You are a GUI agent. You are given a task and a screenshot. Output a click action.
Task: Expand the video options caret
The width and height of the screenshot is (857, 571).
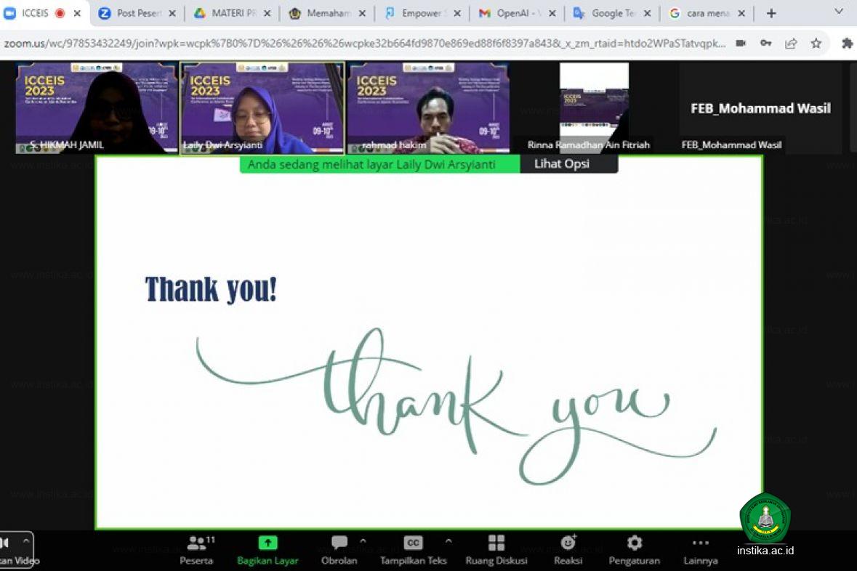26,540
